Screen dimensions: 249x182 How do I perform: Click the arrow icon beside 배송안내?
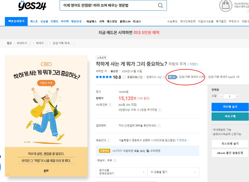(108, 140)
